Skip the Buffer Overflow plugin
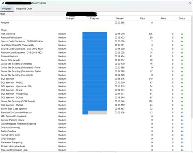193x153 pixels. pyautogui.click(x=182, y=131)
